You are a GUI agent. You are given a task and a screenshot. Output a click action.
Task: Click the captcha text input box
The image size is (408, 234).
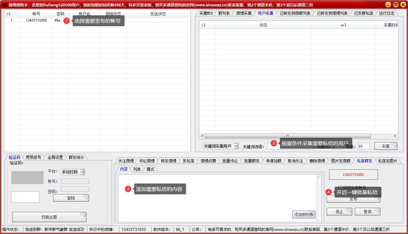click(x=25, y=197)
